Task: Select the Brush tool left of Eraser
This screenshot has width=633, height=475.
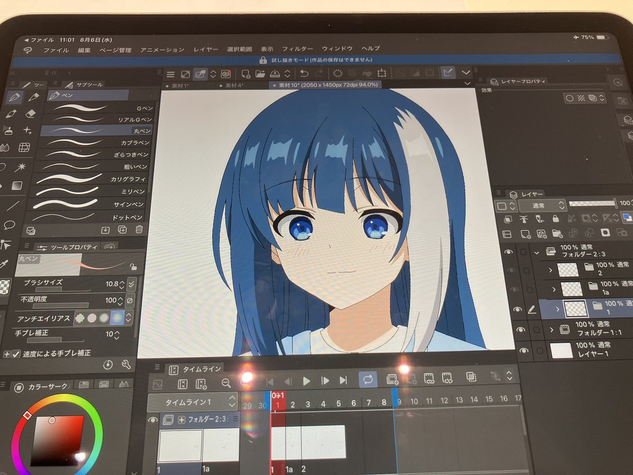Action: pos(12,113)
